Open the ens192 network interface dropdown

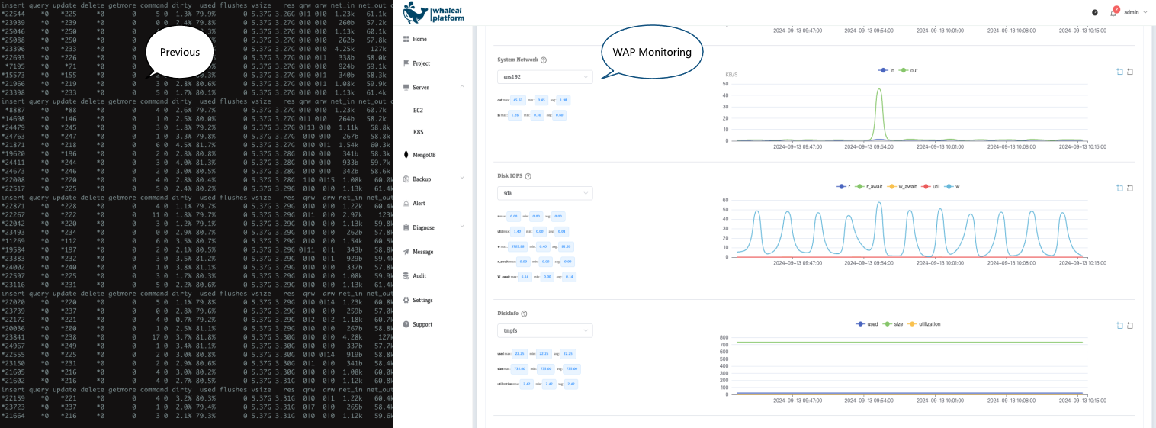(544, 77)
